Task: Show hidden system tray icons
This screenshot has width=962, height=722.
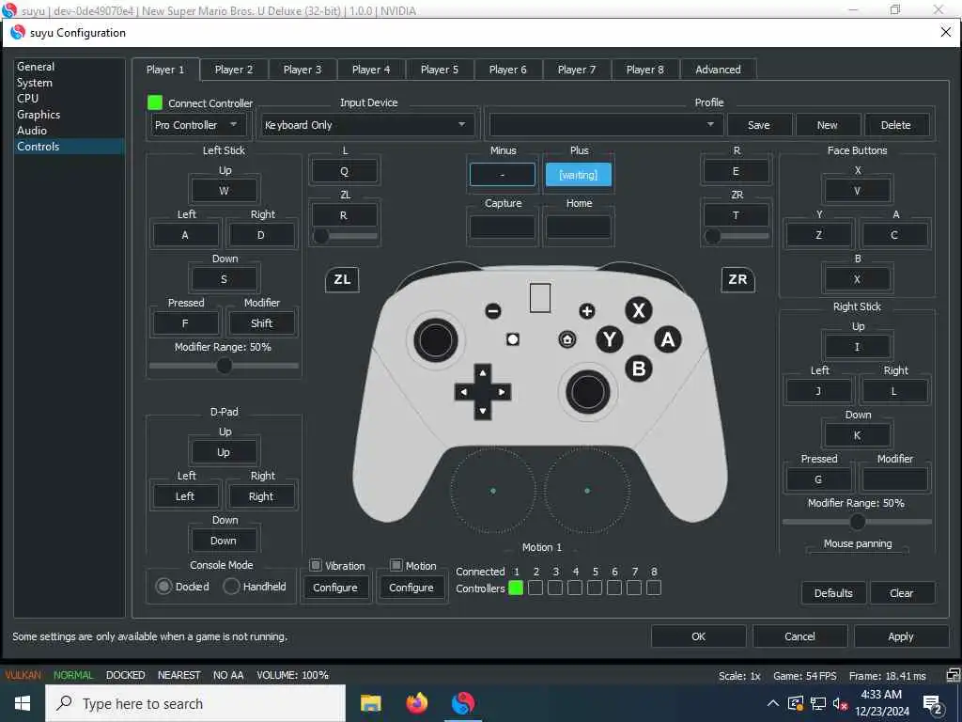Action: (773, 703)
